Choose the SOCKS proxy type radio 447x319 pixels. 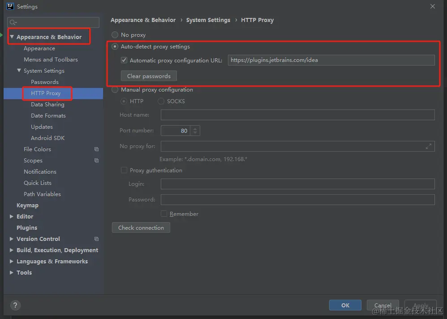pos(161,101)
